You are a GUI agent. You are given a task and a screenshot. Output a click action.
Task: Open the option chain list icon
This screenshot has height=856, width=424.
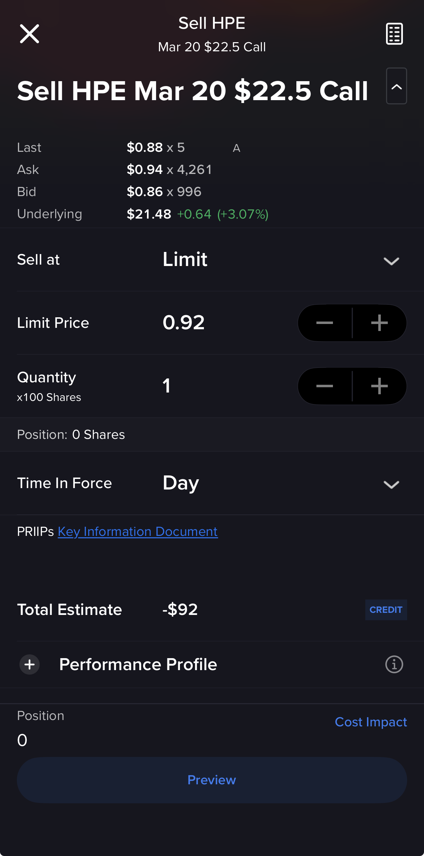pyautogui.click(x=394, y=34)
